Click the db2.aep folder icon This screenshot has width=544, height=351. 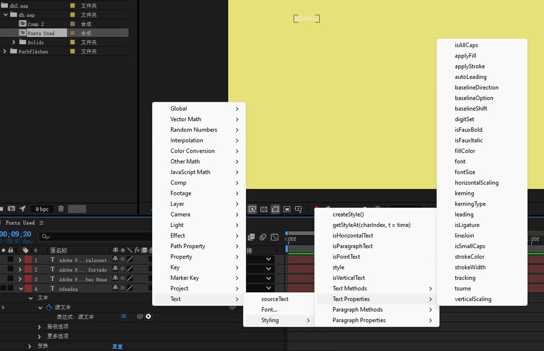point(5,5)
